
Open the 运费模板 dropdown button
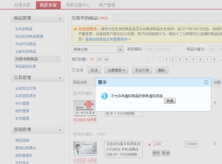point(116,70)
